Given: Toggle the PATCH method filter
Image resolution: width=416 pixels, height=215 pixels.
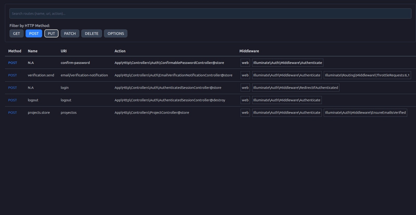Looking at the screenshot, I should click(70, 34).
